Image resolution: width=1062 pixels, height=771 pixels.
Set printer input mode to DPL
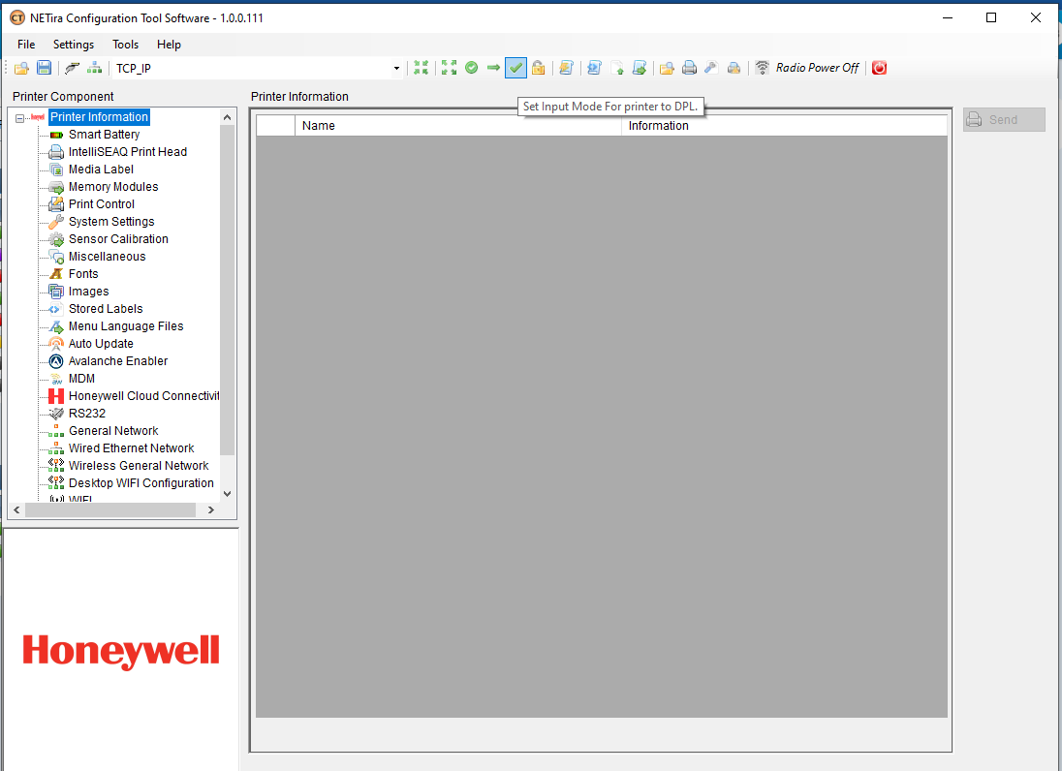point(516,68)
